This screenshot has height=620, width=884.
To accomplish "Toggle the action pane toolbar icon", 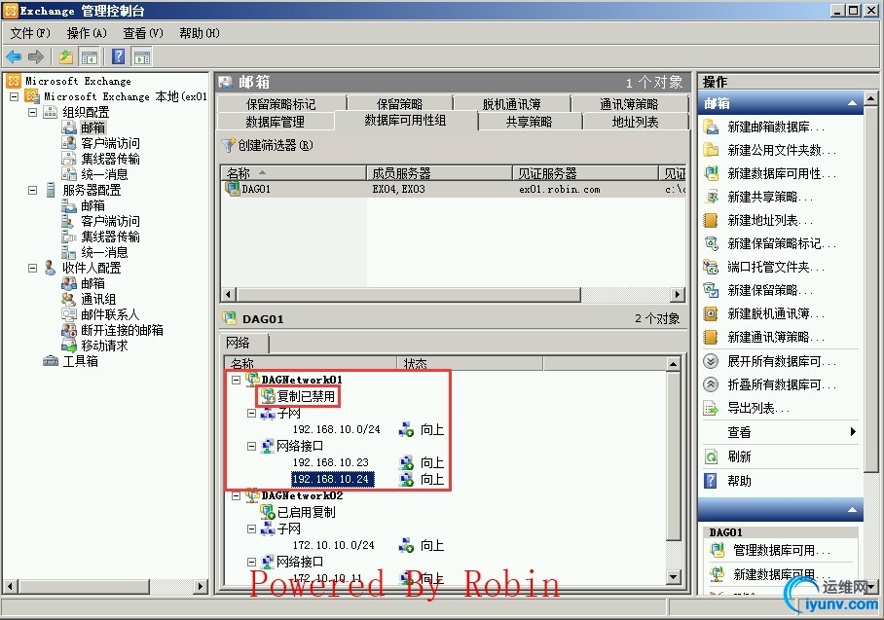I will 141,56.
